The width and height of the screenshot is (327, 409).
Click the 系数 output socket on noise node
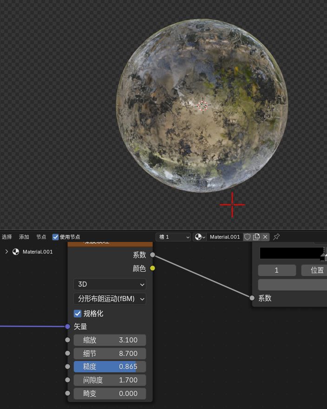pos(152,255)
